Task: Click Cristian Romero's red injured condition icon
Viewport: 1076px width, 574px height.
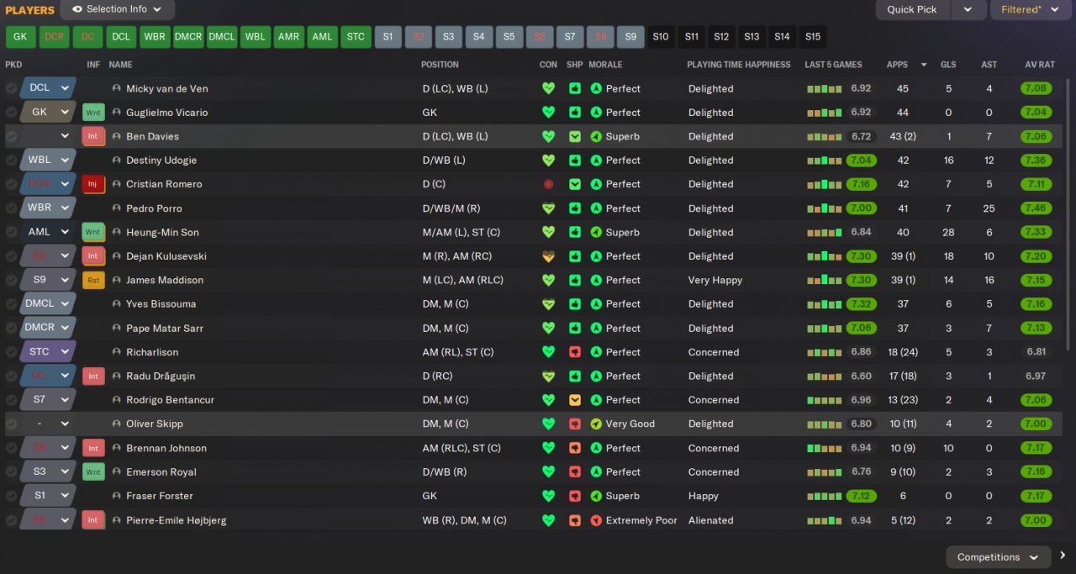Action: click(x=548, y=184)
